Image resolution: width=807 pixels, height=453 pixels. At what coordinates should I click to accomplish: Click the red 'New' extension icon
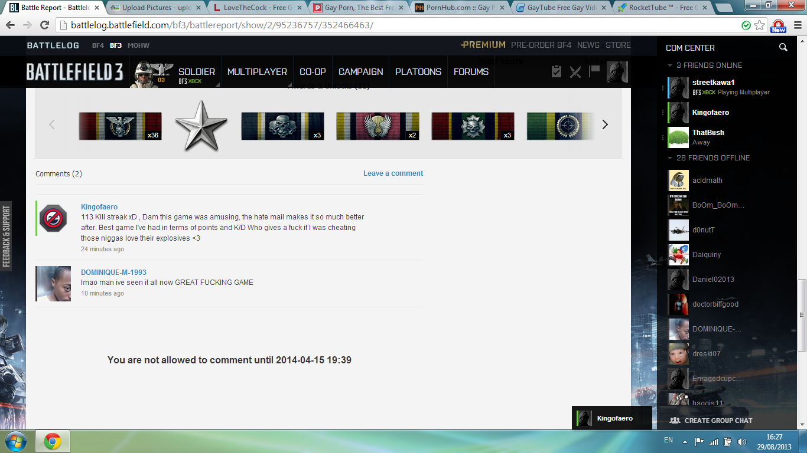tap(779, 26)
